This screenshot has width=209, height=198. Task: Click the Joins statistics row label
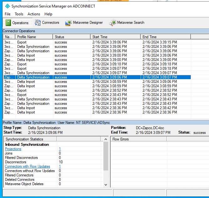[9, 153]
